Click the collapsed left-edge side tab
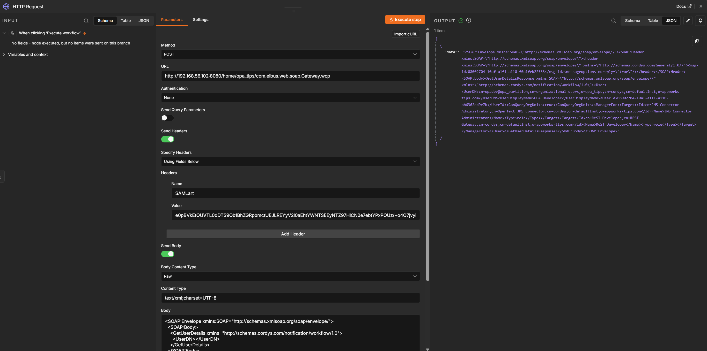Viewport: 707px width, 351px height. [x=1, y=176]
